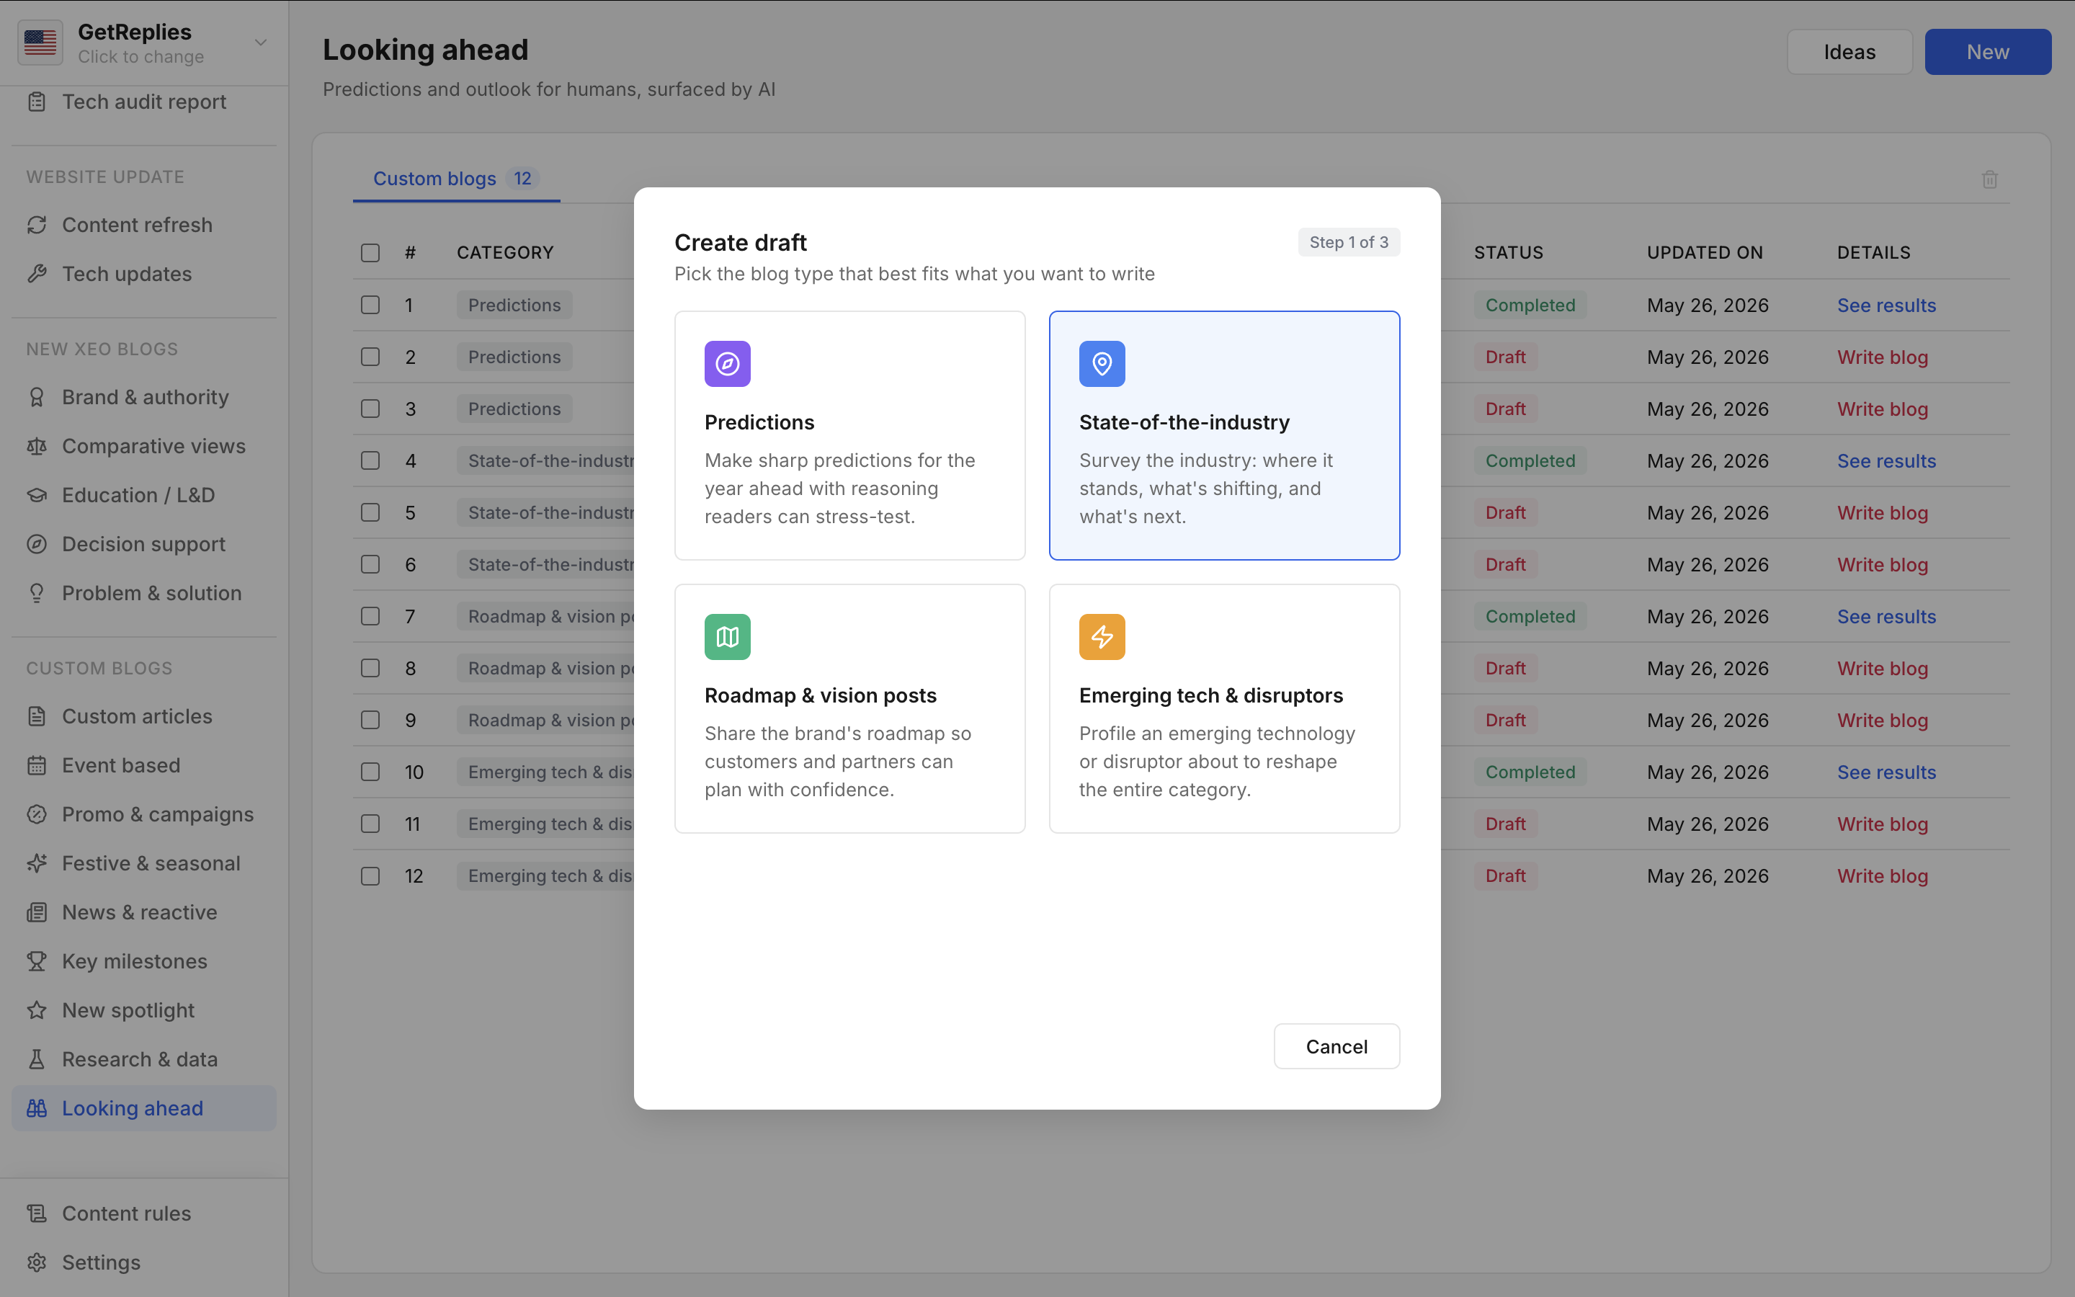Check the box for row 10
Image resolution: width=2075 pixels, height=1297 pixels.
pyautogui.click(x=370, y=772)
